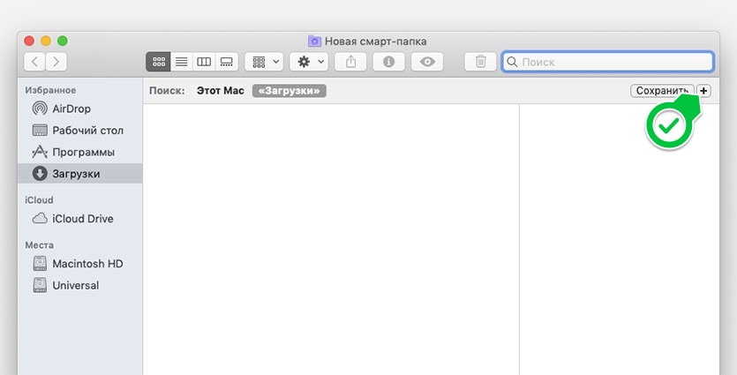Open Macintosh HD in the sidebar

[80, 264]
